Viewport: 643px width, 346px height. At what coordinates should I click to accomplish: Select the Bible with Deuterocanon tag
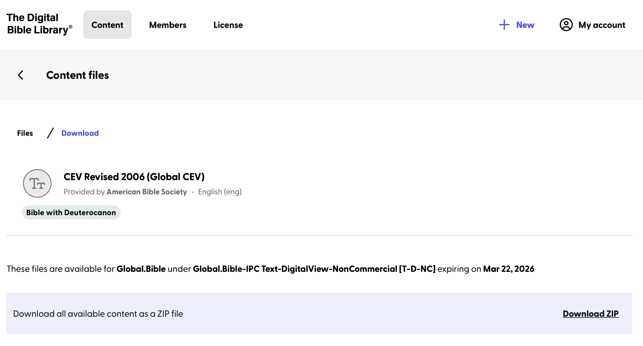click(x=71, y=212)
